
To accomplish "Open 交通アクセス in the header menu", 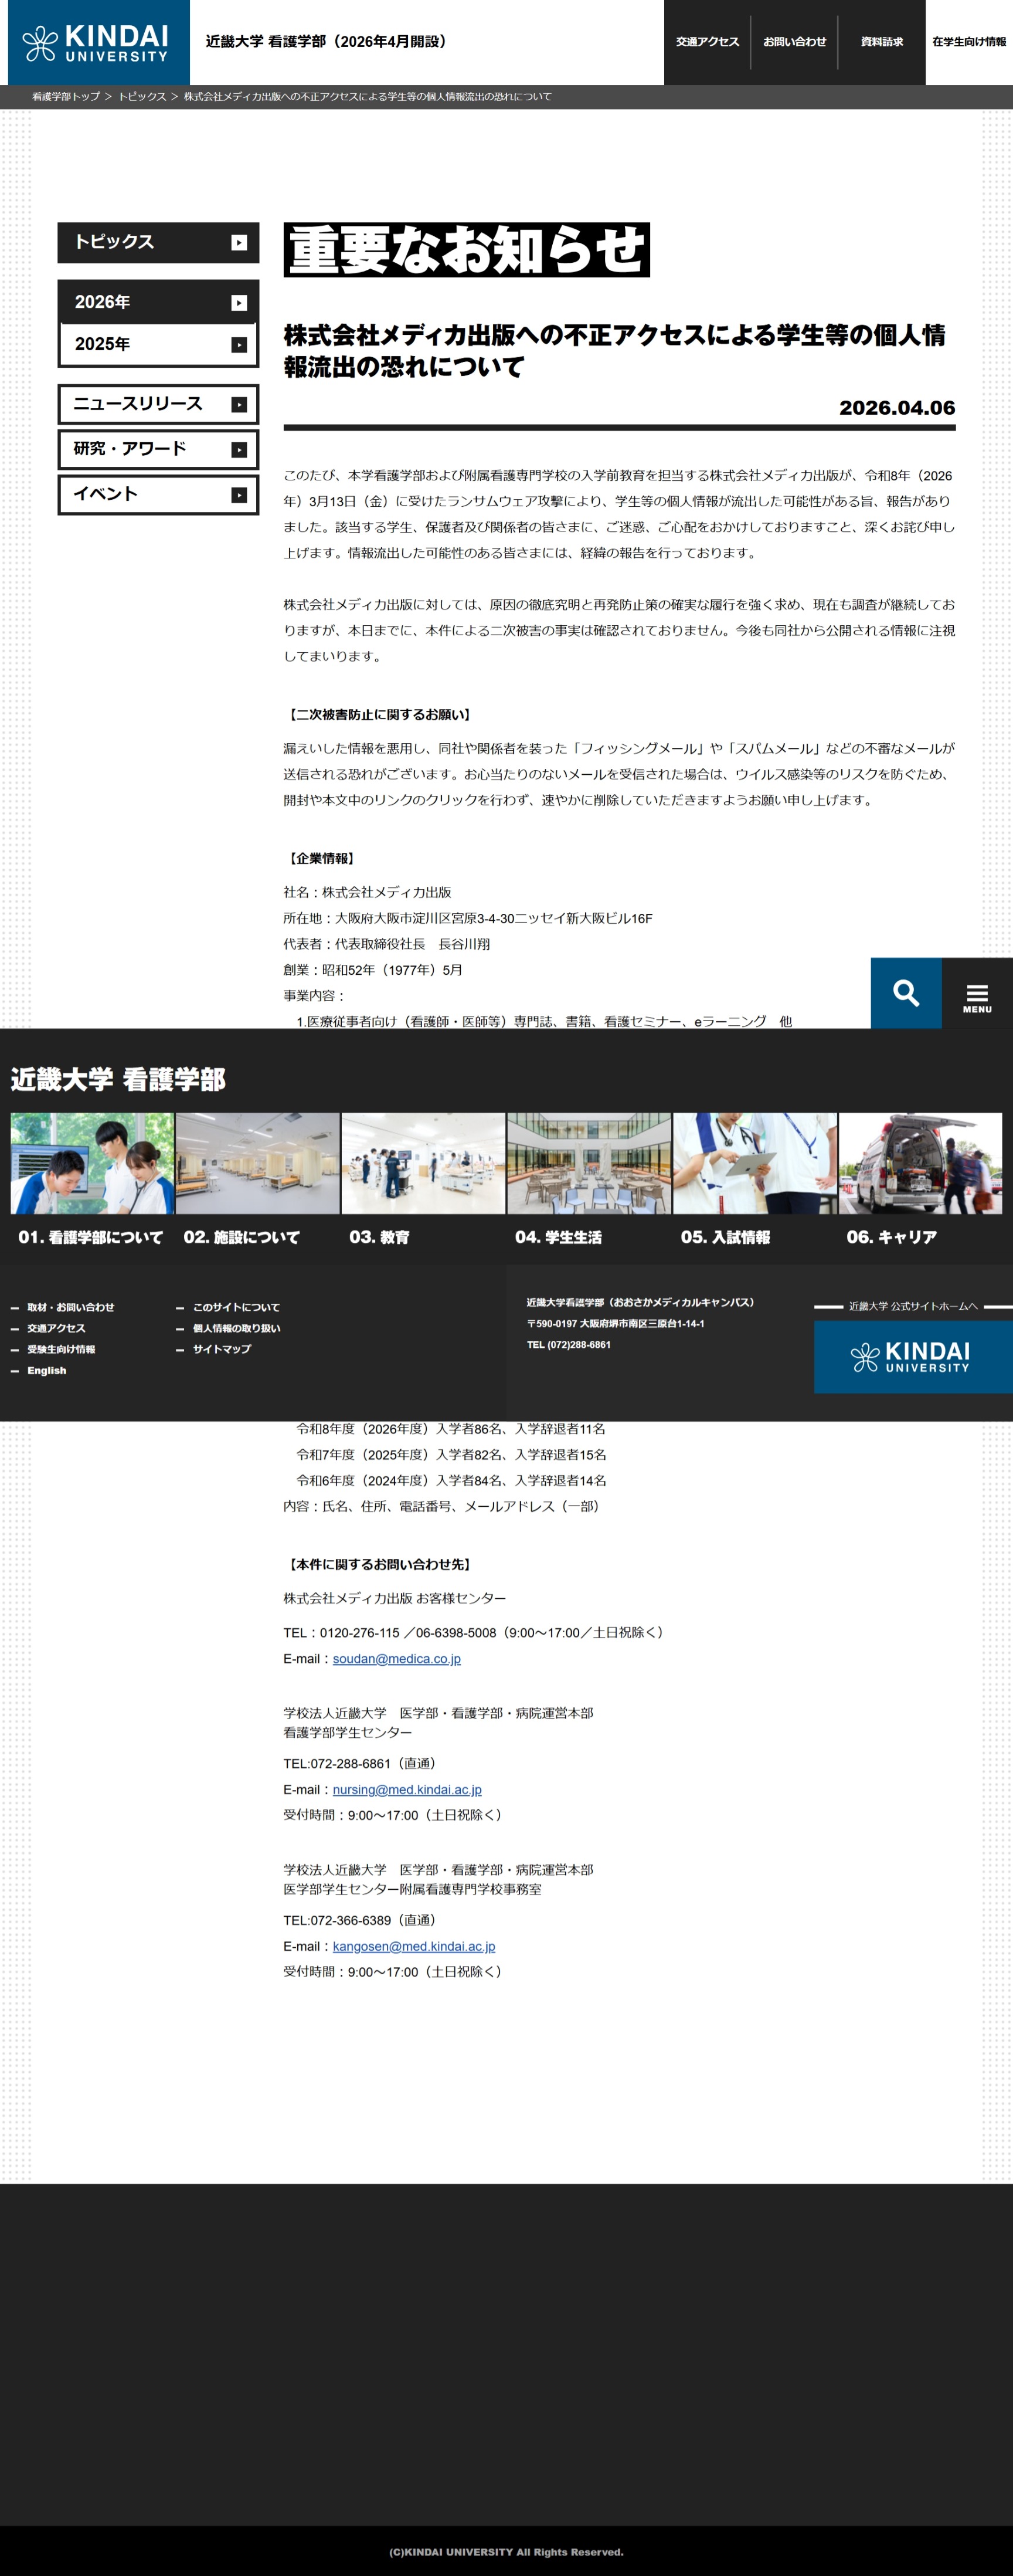I will coord(706,42).
